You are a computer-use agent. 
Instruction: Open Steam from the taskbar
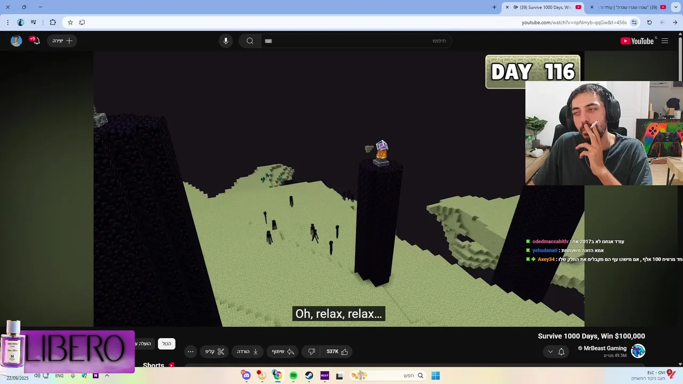pos(309,375)
